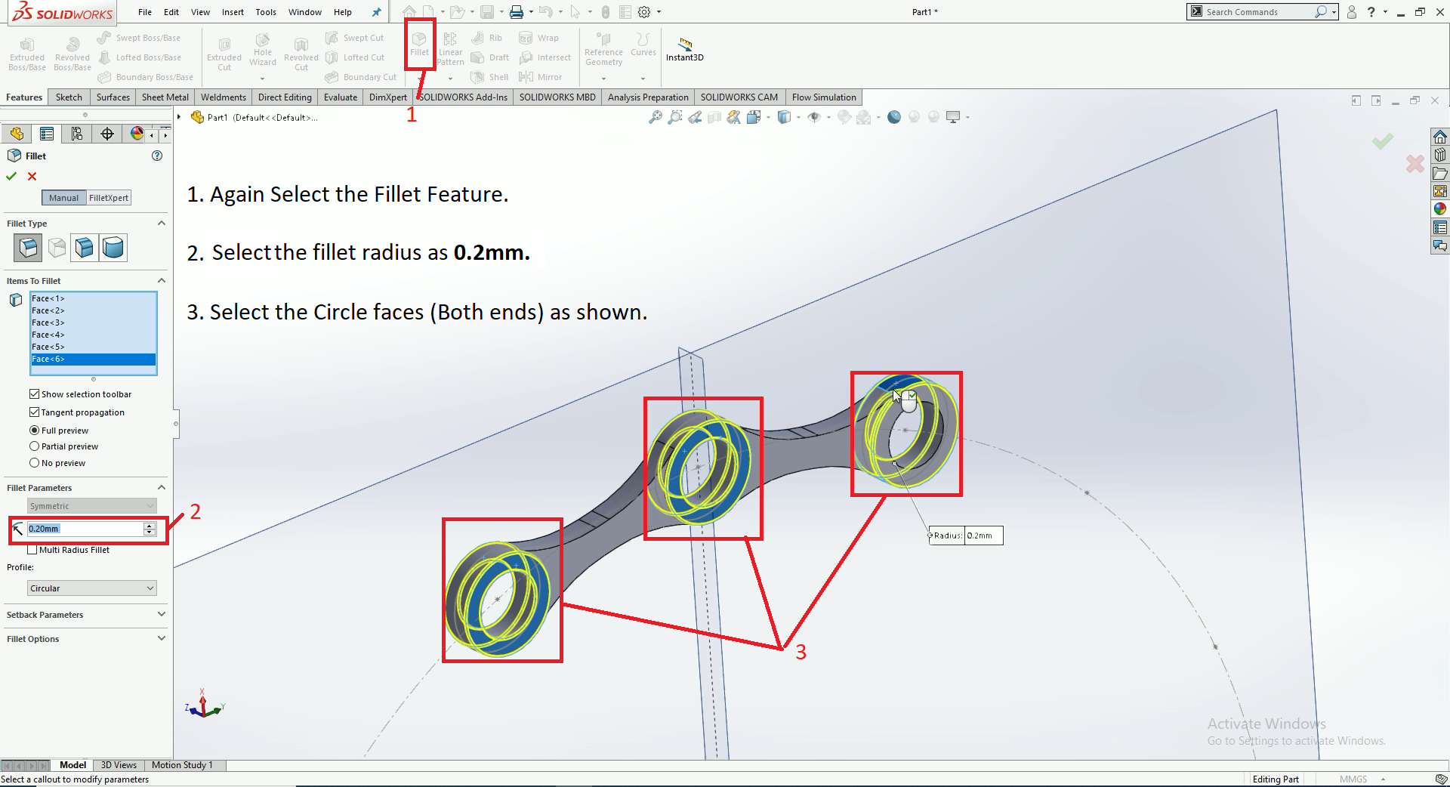Collapse the Fillet Parameters section

click(x=161, y=488)
